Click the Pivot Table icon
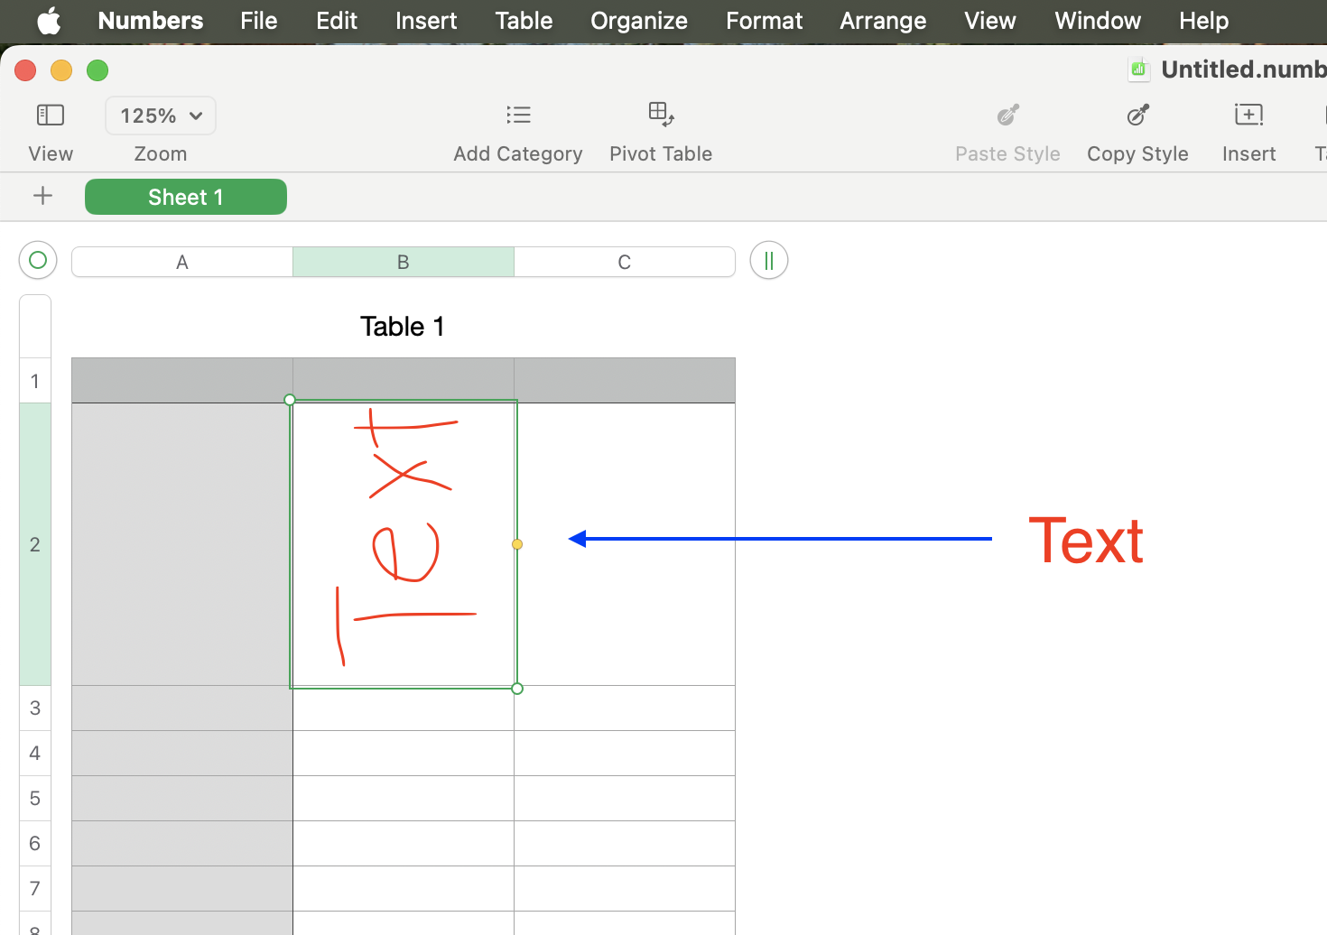The image size is (1327, 935). click(661, 114)
